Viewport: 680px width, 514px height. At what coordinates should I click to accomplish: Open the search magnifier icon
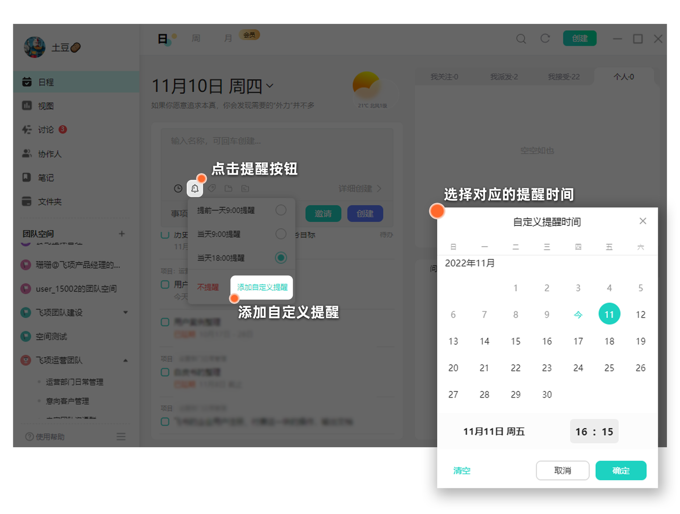[521, 39]
